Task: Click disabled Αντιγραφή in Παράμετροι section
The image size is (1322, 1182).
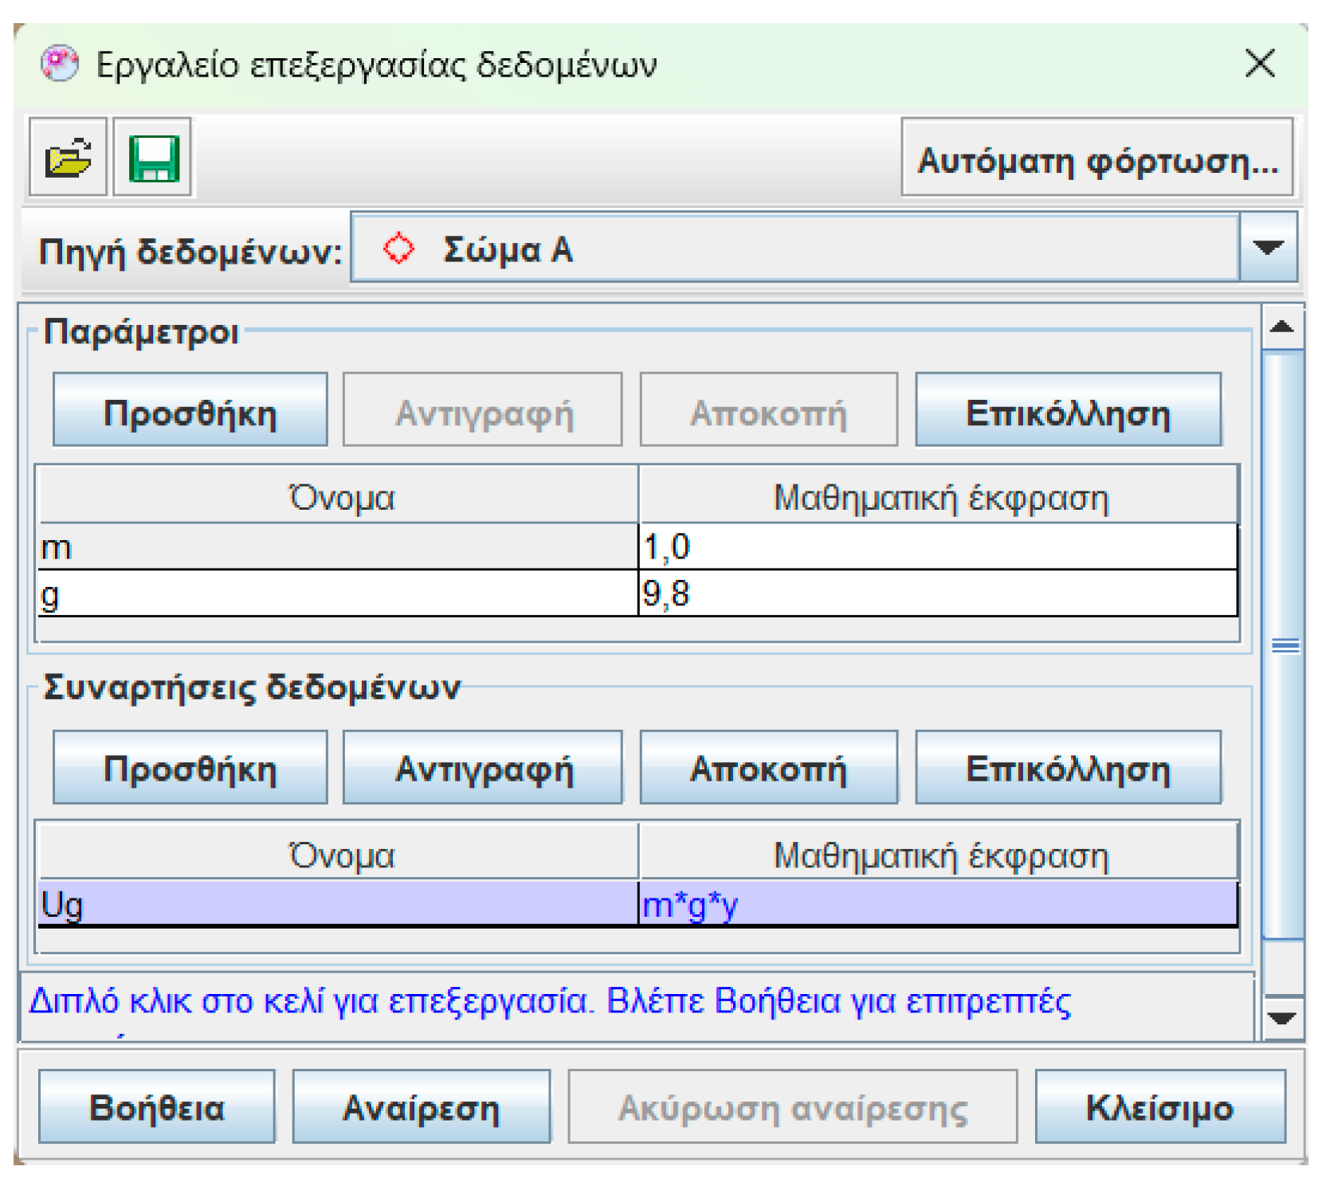Action: (483, 410)
